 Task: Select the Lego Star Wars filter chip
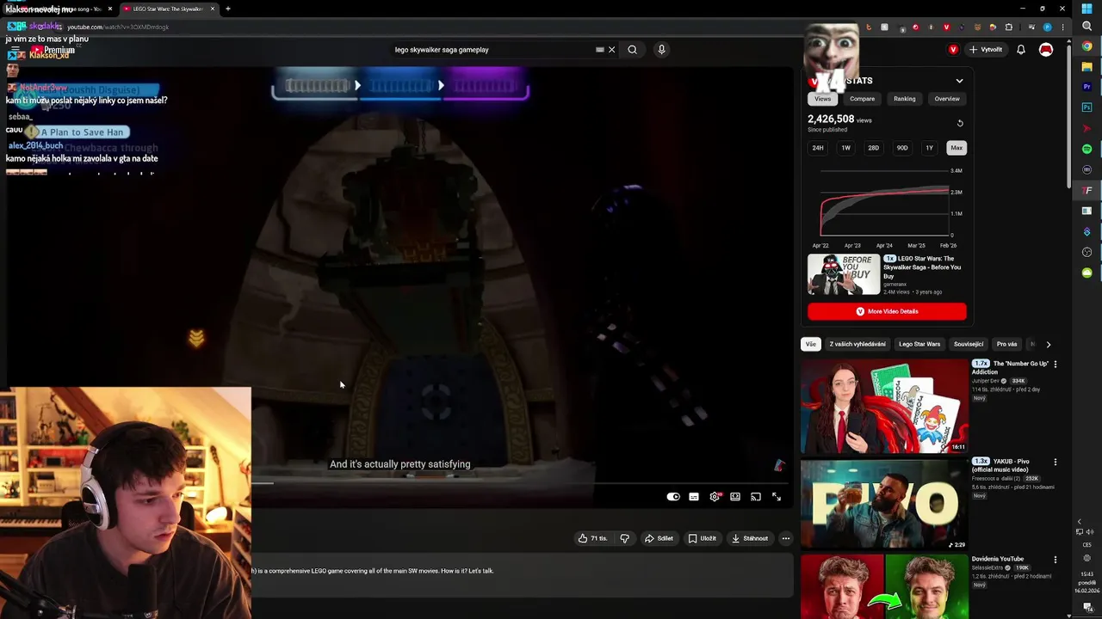click(x=919, y=344)
